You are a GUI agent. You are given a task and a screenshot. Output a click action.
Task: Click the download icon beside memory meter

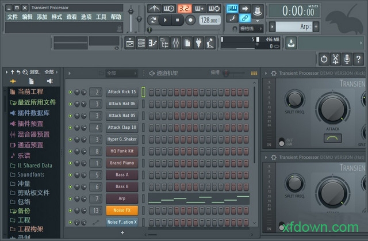292,43
